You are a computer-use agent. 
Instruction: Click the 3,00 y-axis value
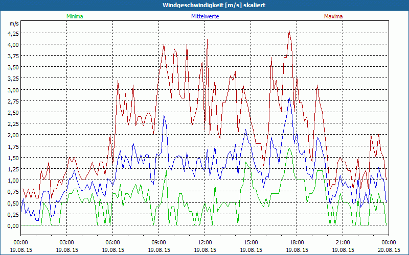[x=13, y=90]
